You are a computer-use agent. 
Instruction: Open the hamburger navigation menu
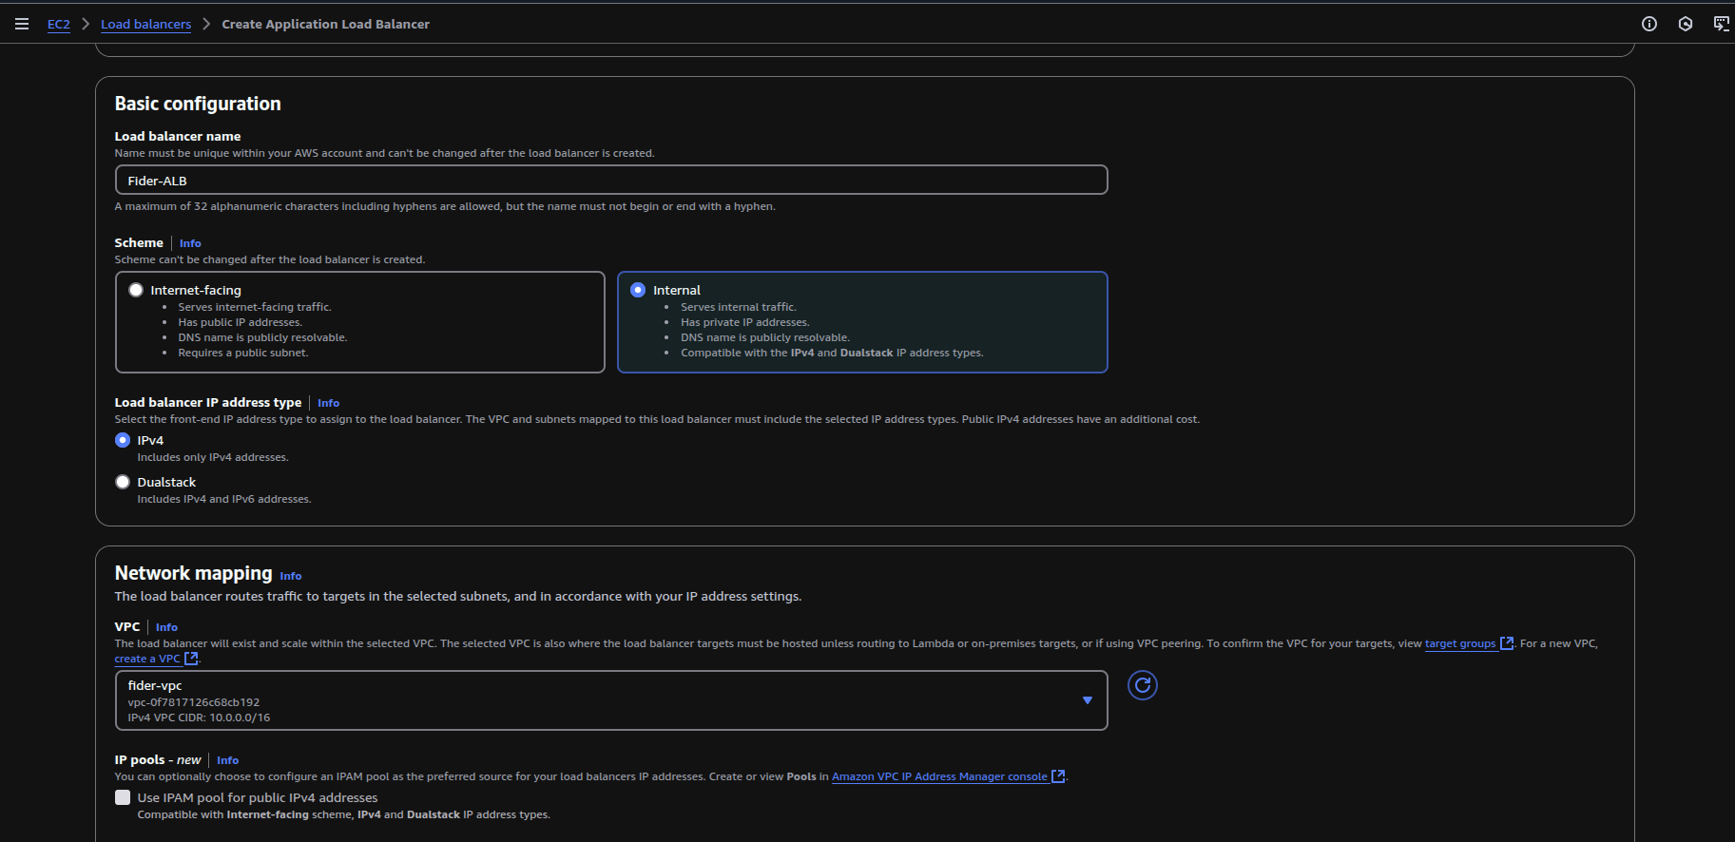click(22, 24)
